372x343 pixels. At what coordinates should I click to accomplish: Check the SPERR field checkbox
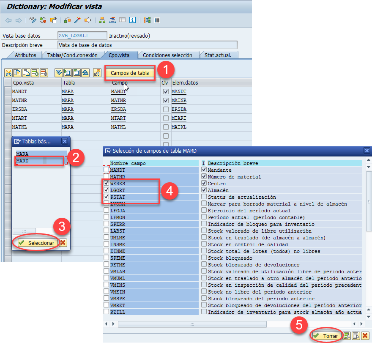tap(106, 224)
